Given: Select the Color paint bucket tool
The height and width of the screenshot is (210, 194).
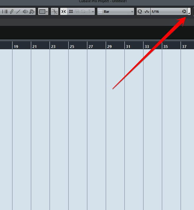Looking at the screenshot, I should click(x=32, y=12).
